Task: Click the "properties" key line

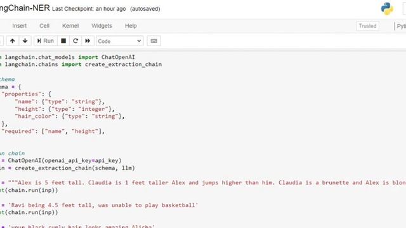Action: [x=27, y=94]
